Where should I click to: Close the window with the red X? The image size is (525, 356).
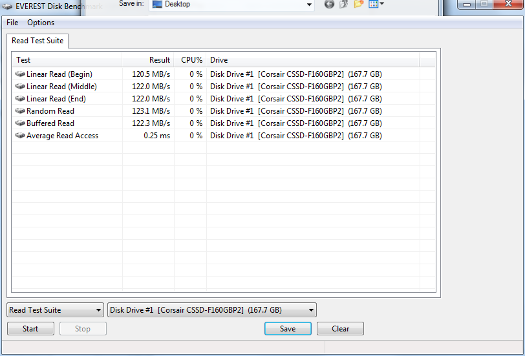coord(508,5)
